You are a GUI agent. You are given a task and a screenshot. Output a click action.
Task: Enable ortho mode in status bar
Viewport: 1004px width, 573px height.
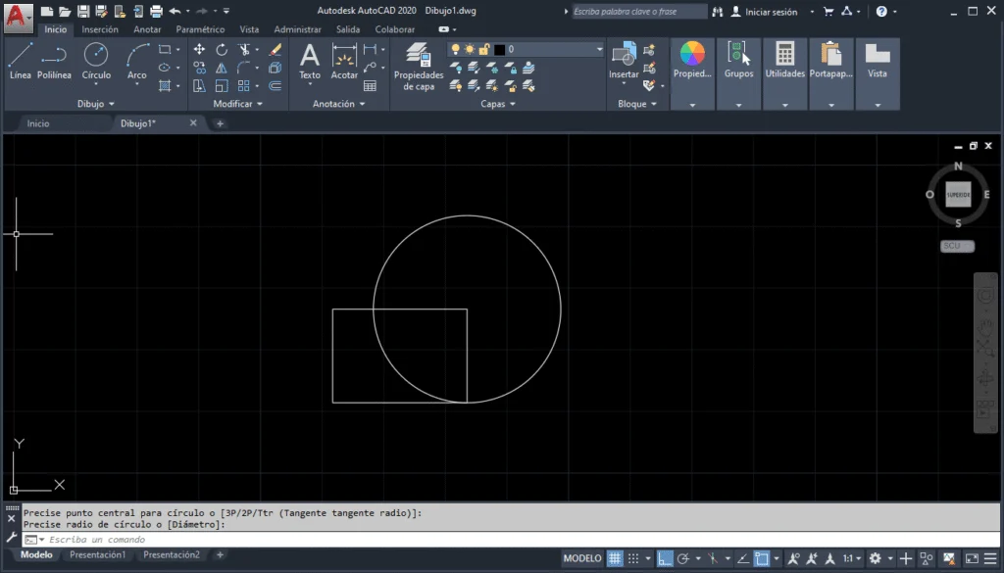pyautogui.click(x=666, y=556)
